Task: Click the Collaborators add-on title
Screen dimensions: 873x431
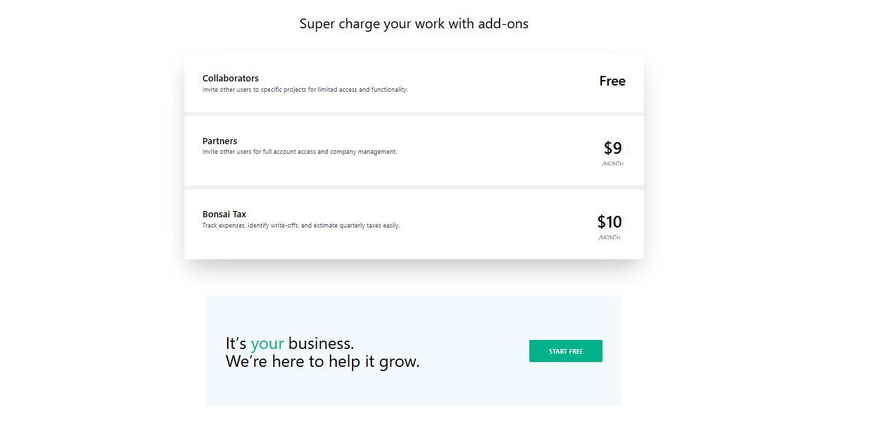Action: click(230, 79)
